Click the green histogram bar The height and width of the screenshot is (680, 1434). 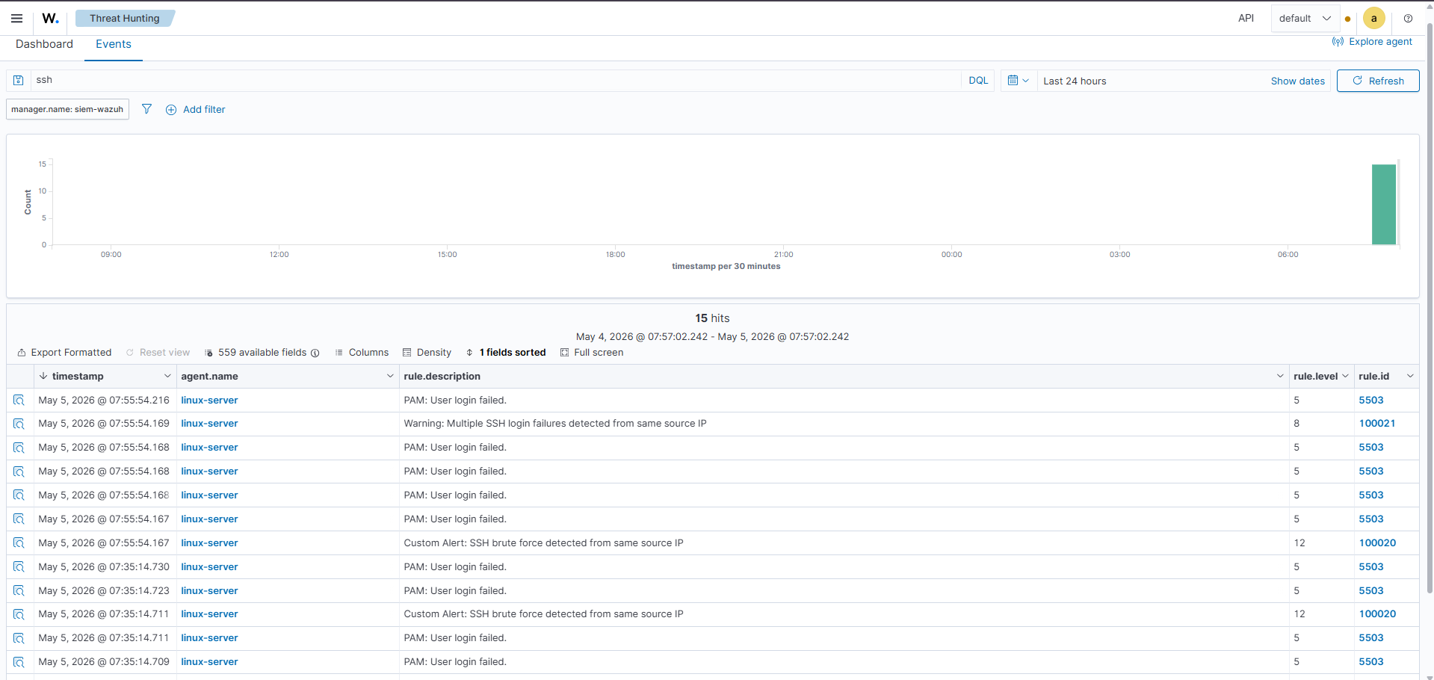(x=1383, y=205)
